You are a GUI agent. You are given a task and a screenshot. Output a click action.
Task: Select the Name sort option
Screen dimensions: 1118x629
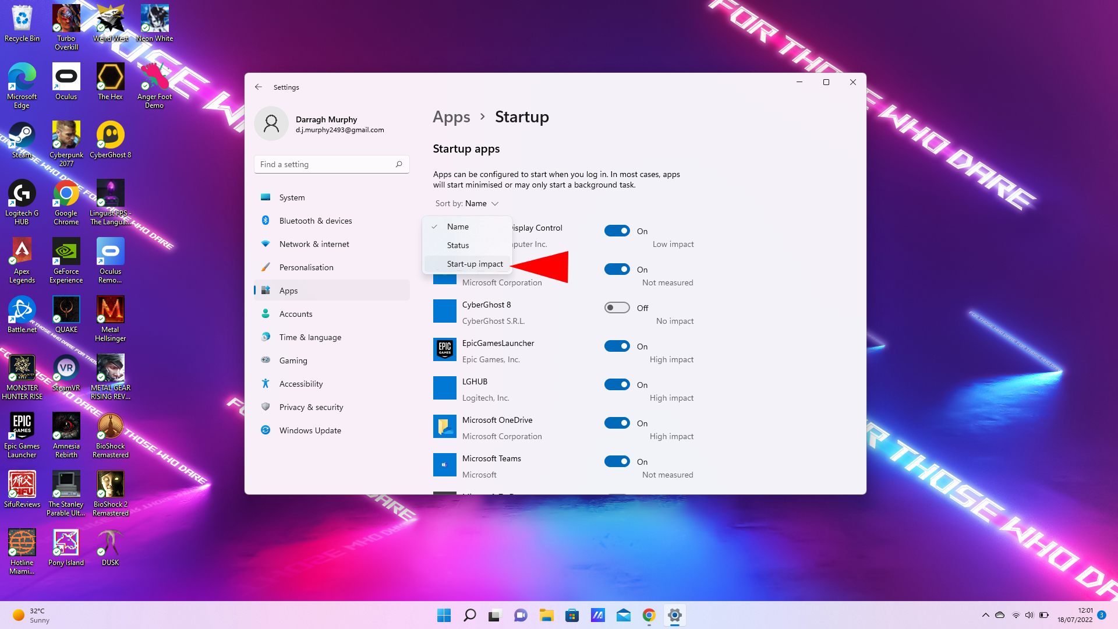458,226
